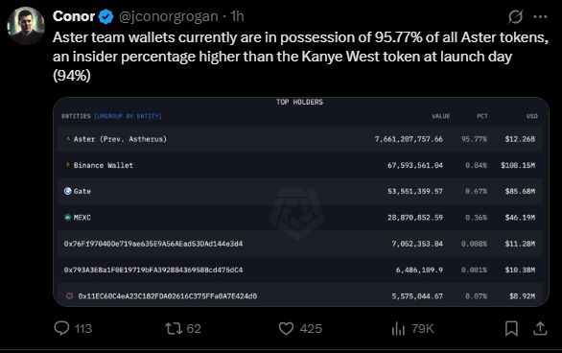
Task: Click Ungroup By Entity link in image
Action: click(x=128, y=116)
